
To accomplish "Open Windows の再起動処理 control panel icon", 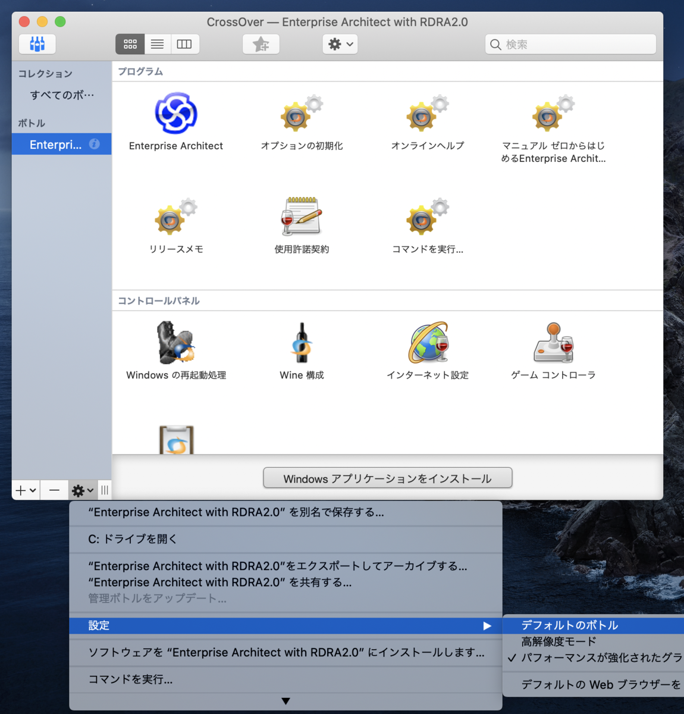I will 176,343.
